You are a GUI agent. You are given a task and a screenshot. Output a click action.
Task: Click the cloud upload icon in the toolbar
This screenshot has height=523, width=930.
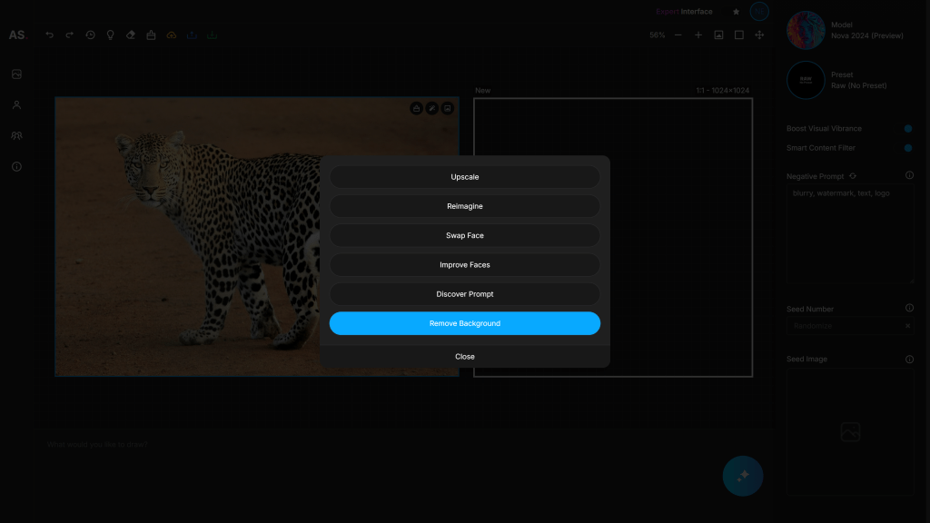(172, 35)
